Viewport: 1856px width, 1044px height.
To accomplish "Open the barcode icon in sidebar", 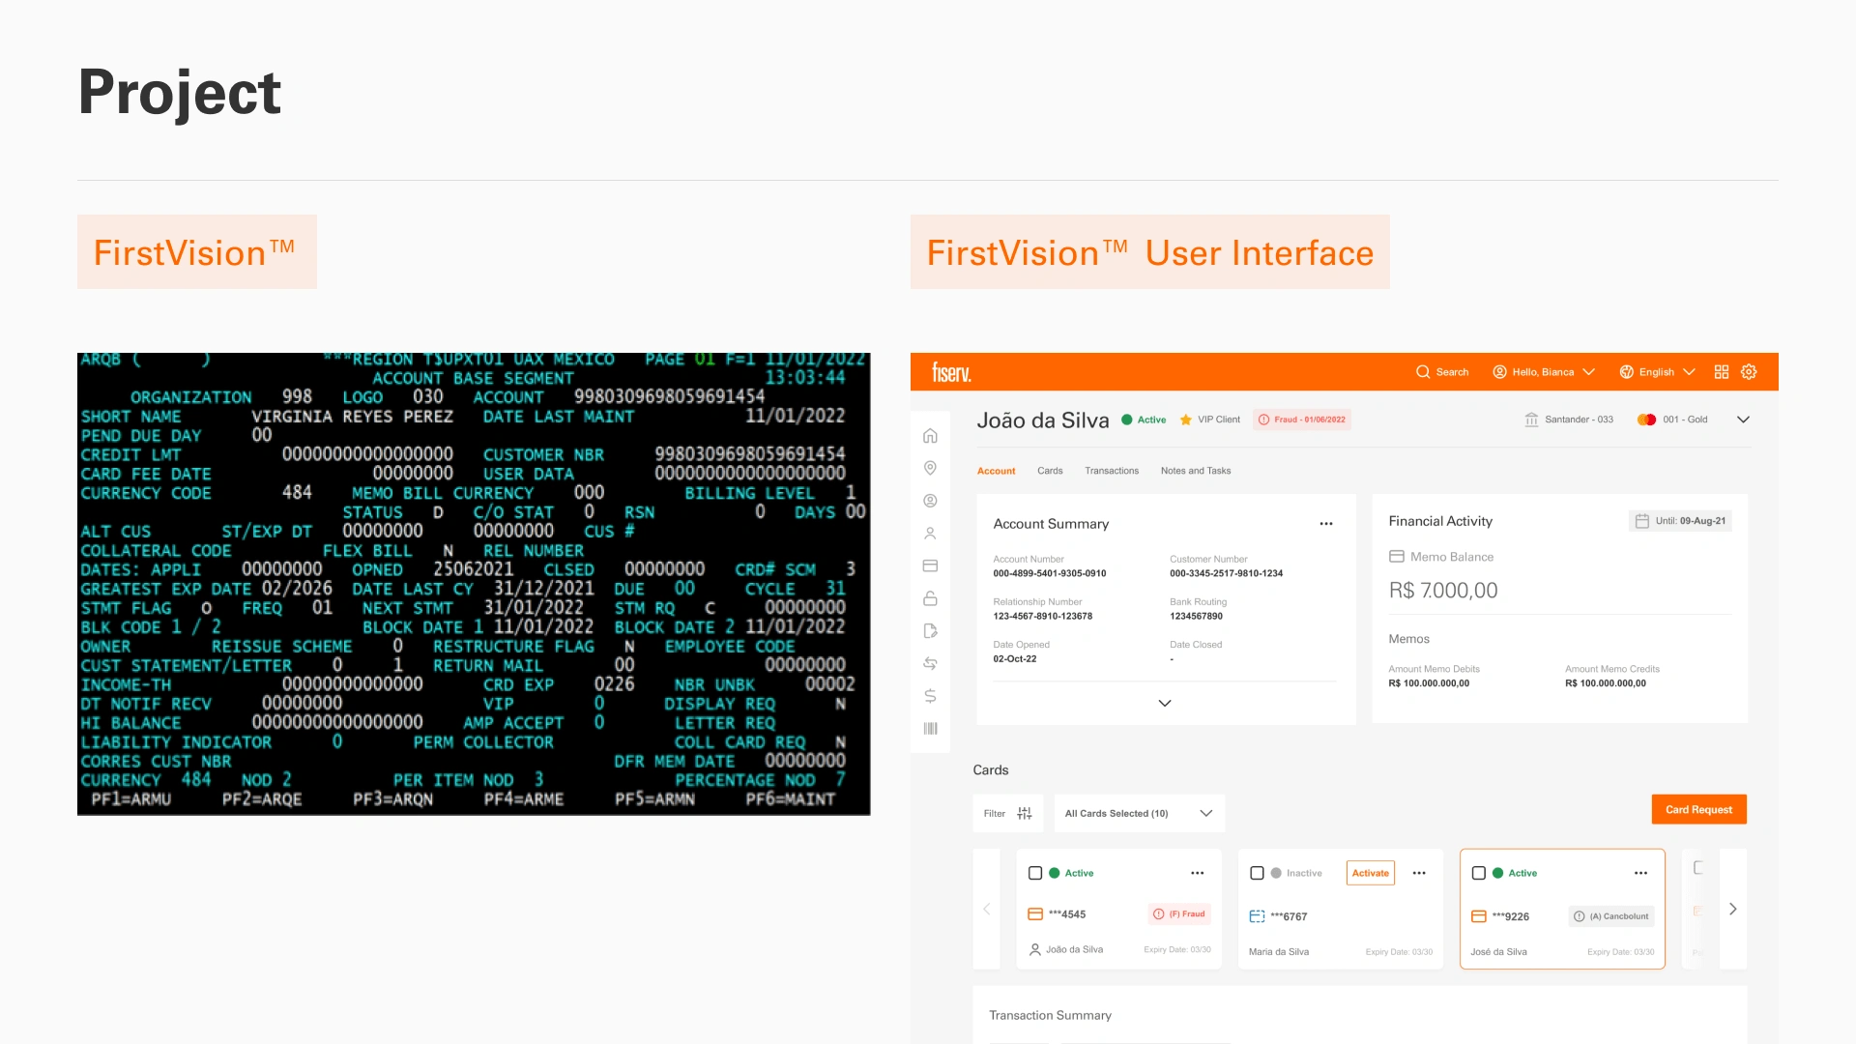I will [x=930, y=729].
